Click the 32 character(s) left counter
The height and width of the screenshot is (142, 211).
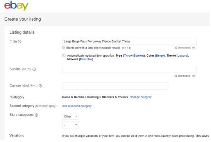(185, 48)
